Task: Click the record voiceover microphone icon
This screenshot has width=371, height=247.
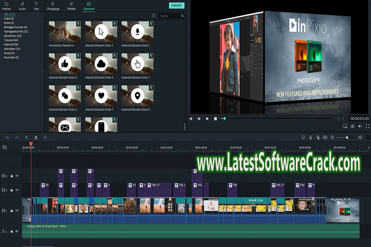Action: point(310,137)
